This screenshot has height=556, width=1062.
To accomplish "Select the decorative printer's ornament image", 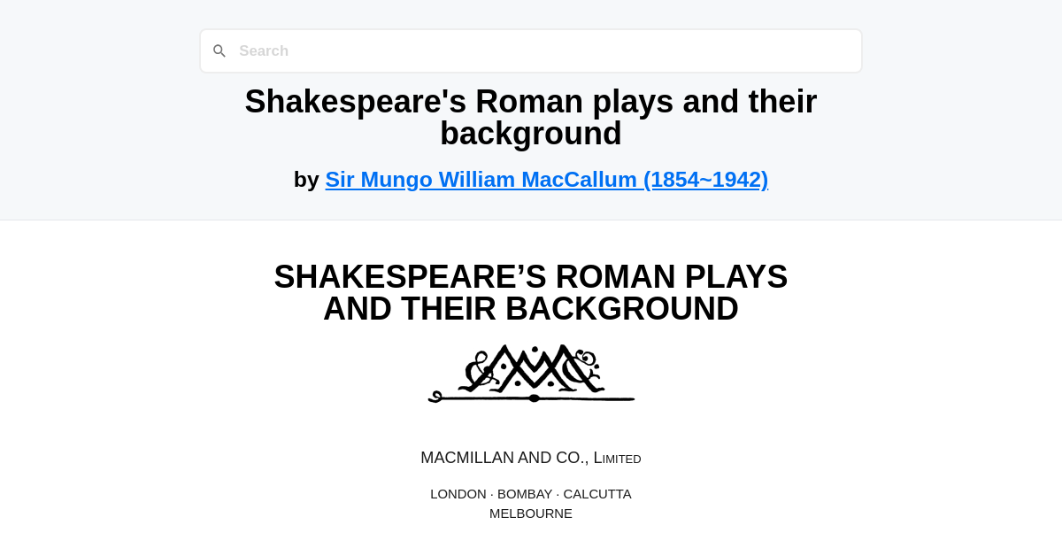I will 531,372.
